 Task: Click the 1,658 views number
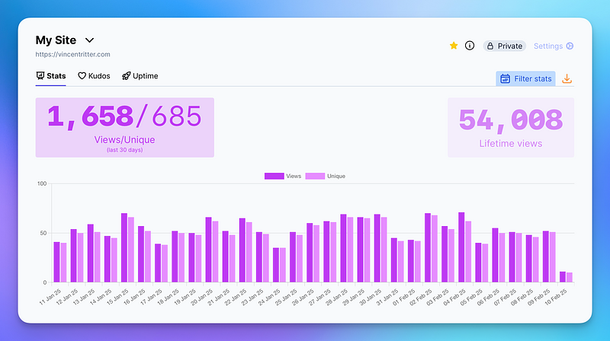[90, 116]
